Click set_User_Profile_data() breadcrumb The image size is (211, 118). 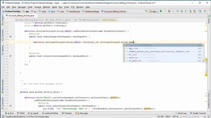tap(58, 20)
